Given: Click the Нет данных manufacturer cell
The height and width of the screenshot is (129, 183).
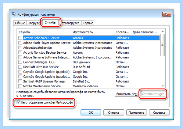Looking at the screenshot, I should click(x=81, y=62).
